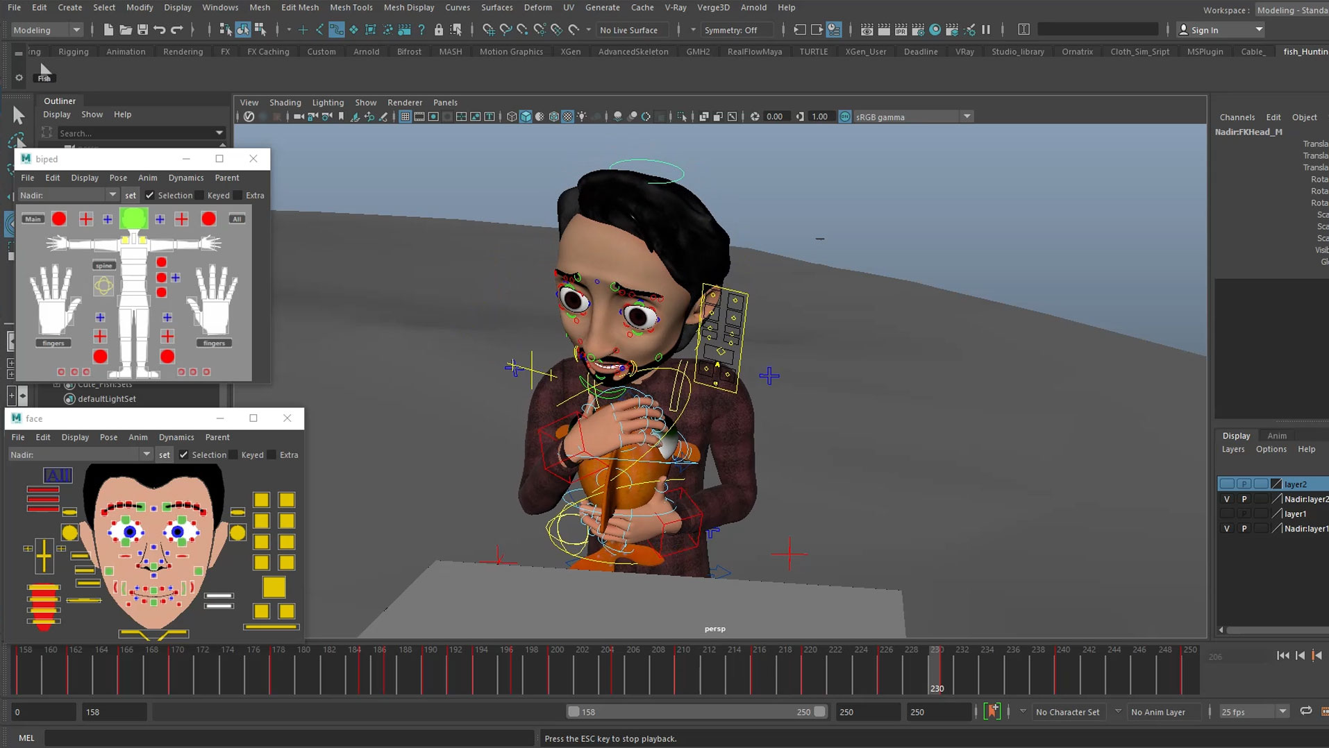Viewport: 1329px width, 748px height.
Task: Select the arrow Select tool
Action: (18, 115)
